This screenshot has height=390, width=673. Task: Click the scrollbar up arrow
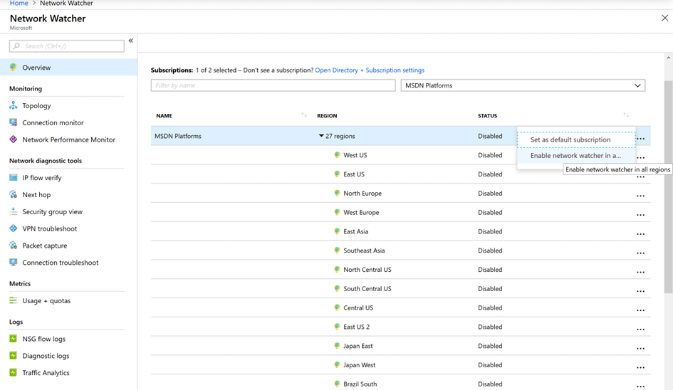[x=668, y=58]
